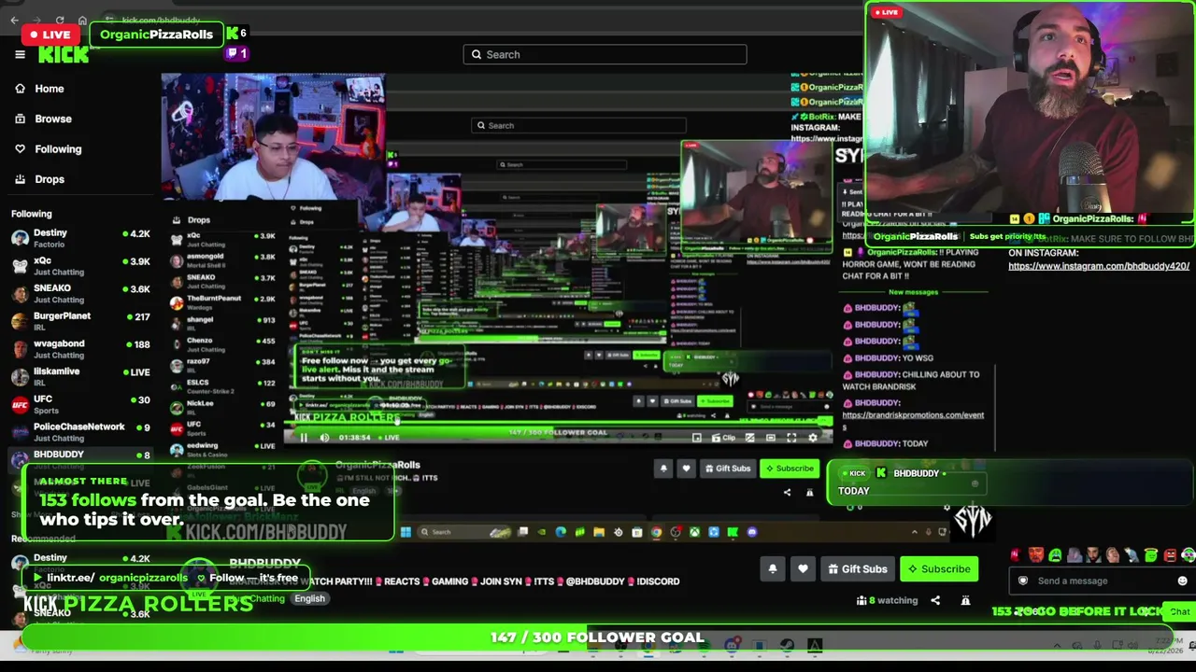Pause the nested stream video
The width and height of the screenshot is (1196, 672).
[x=304, y=438]
